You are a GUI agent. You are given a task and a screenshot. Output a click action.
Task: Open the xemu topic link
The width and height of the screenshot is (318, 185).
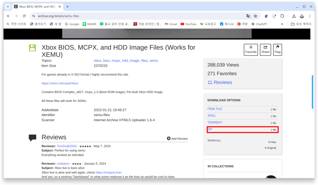pyautogui.click(x=153, y=61)
